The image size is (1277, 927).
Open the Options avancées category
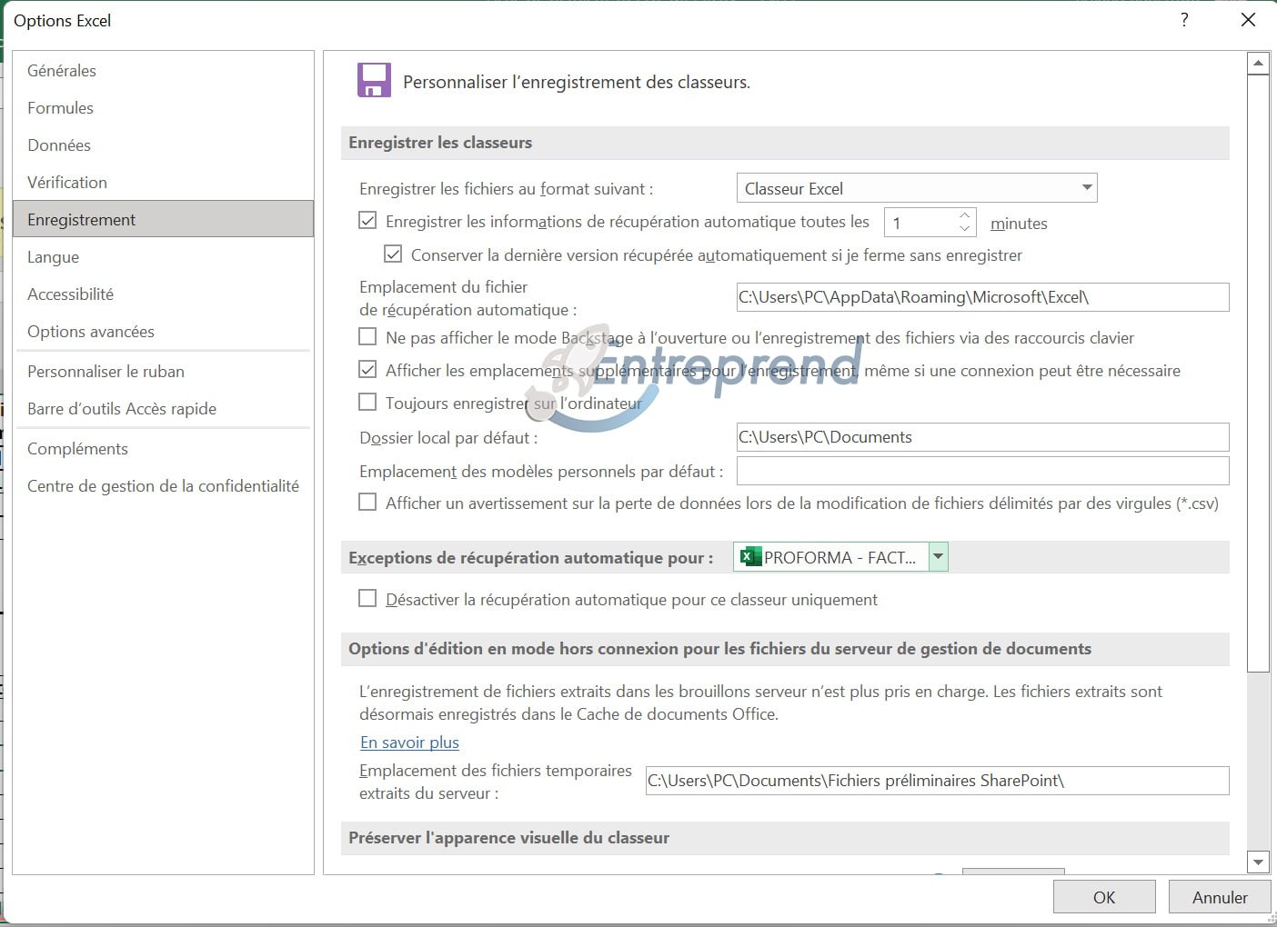coord(91,332)
